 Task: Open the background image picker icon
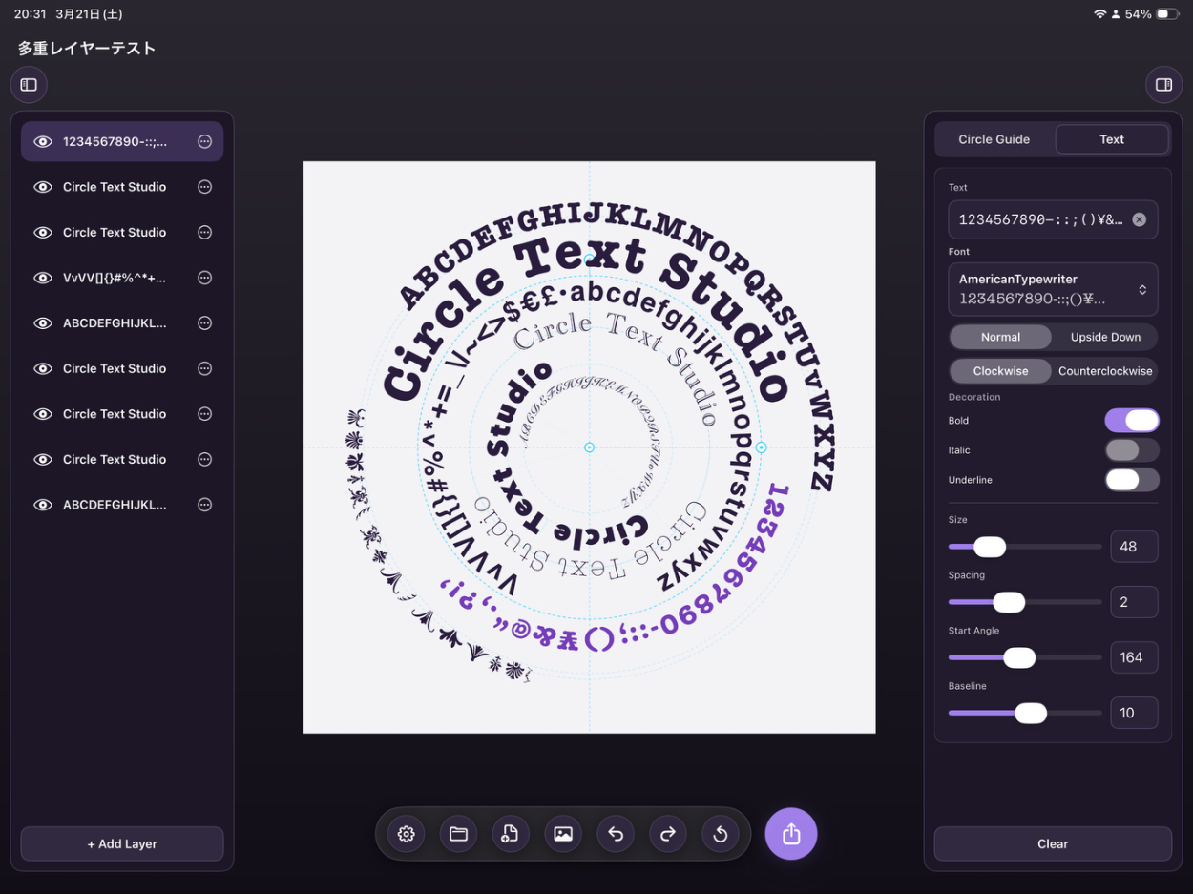coord(563,834)
